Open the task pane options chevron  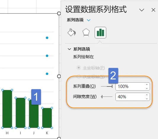(141, 10)
